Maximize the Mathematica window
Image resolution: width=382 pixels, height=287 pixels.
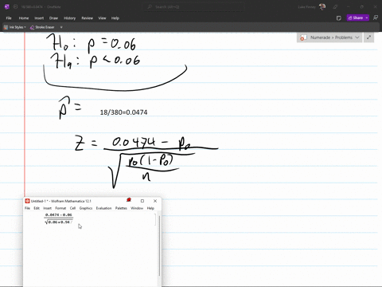coord(142,201)
